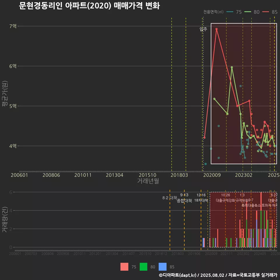Click the 입주 annotation label
The image size is (280, 280).
(203, 29)
